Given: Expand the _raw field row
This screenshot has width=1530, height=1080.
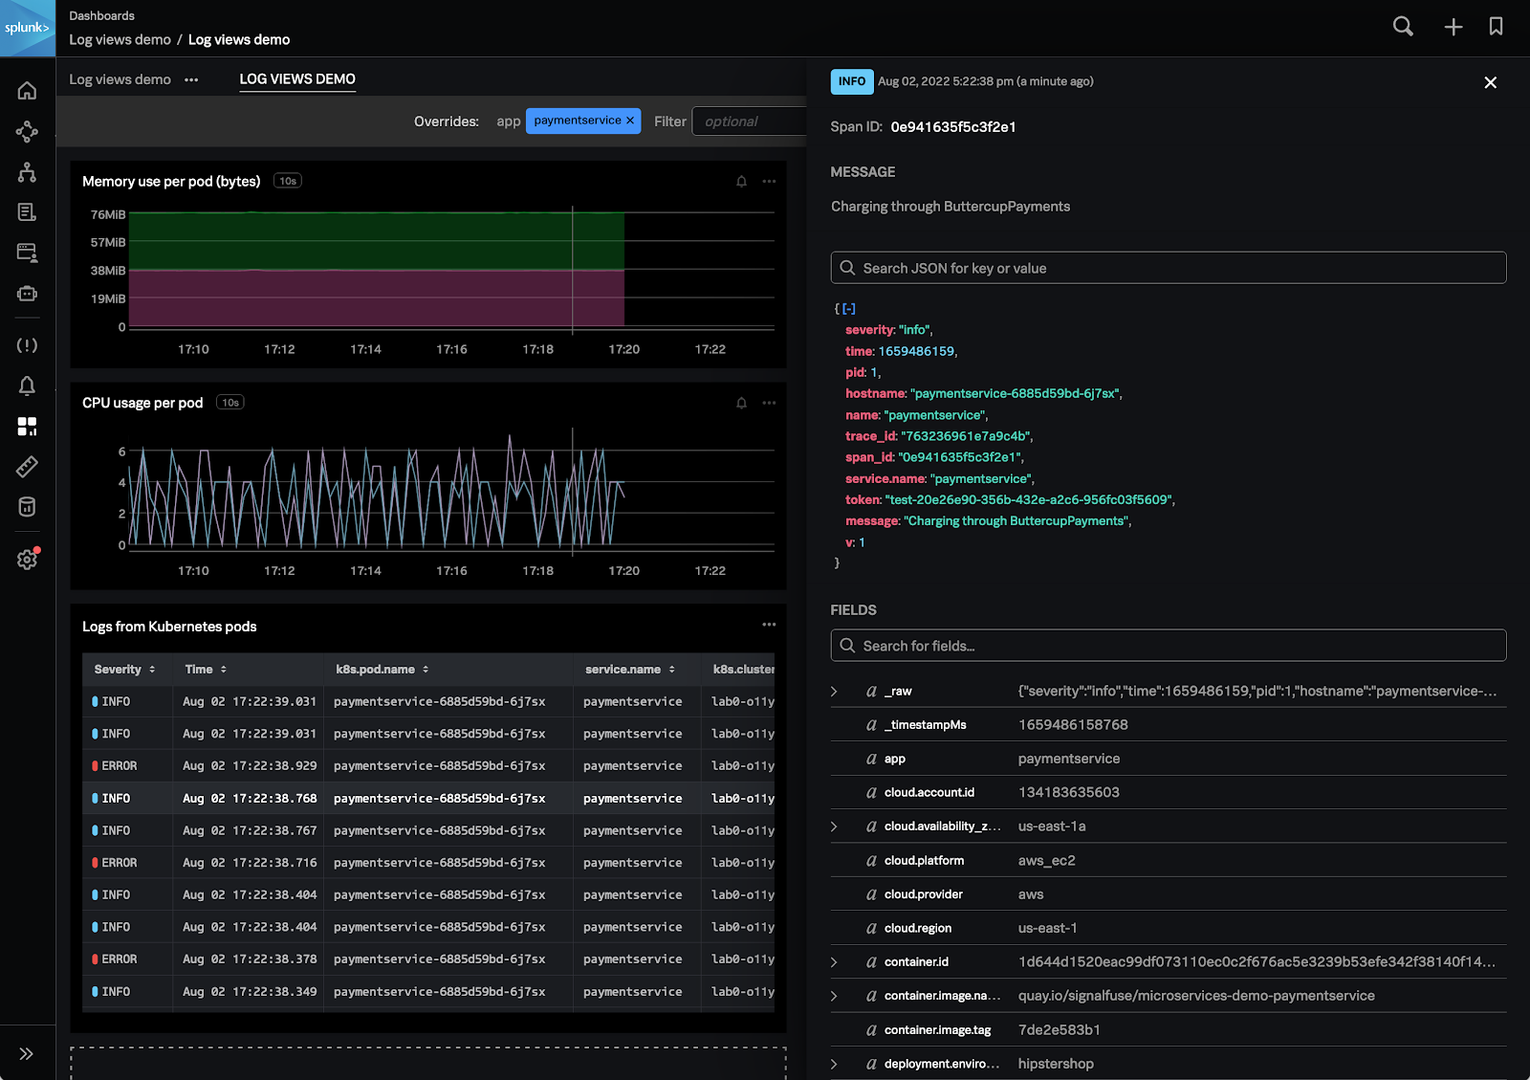Looking at the screenshot, I should point(833,690).
